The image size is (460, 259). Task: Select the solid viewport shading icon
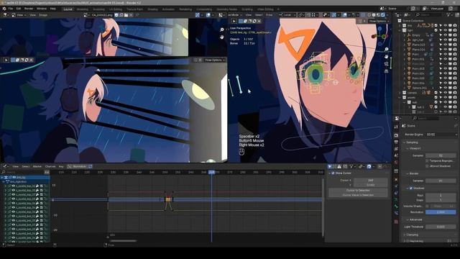[374, 14]
